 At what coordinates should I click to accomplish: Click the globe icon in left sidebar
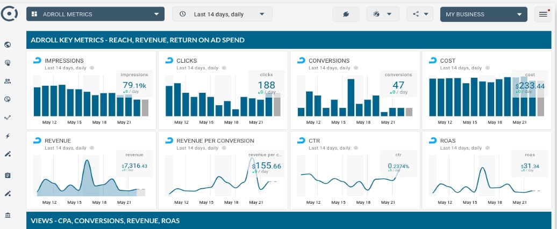click(x=8, y=45)
